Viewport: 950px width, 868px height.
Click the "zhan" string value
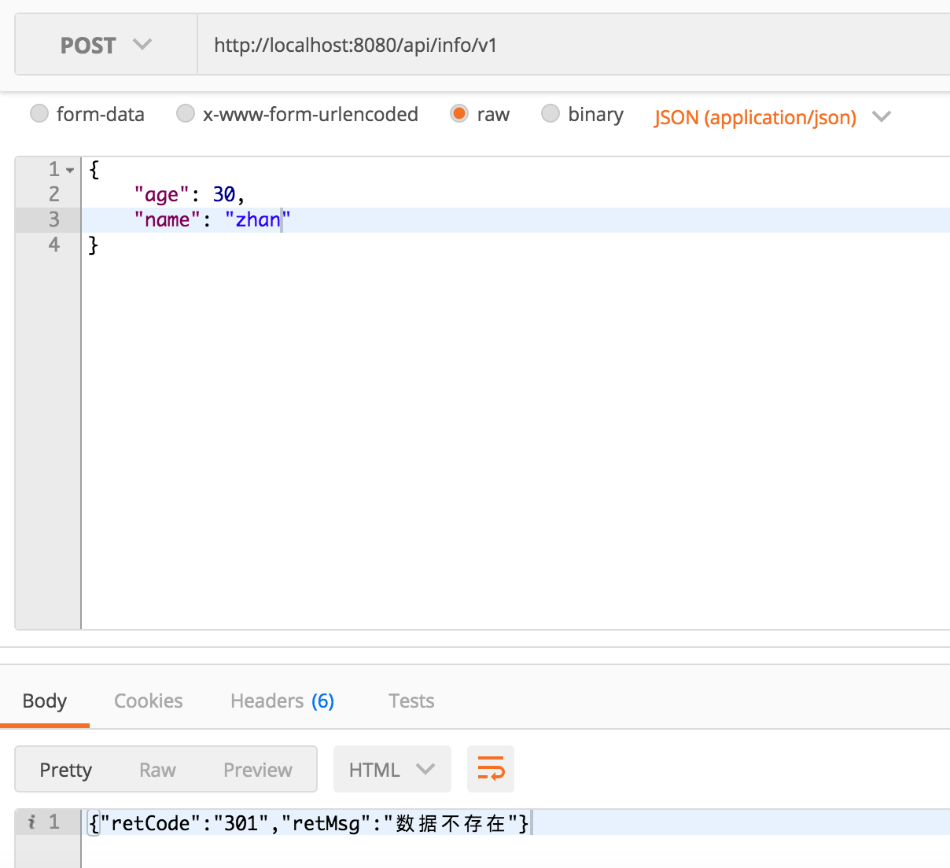pyautogui.click(x=258, y=219)
